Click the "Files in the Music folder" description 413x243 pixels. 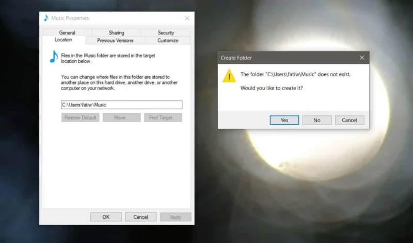click(108, 58)
